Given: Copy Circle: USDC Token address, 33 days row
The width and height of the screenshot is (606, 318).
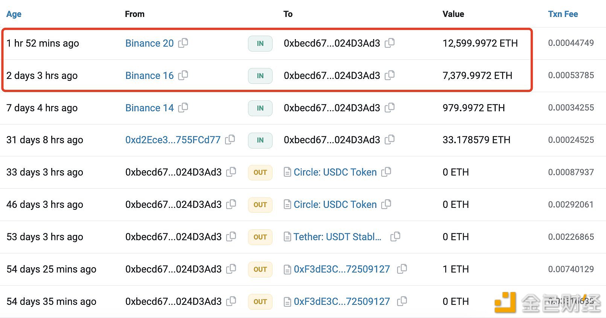Looking at the screenshot, I should point(386,172).
